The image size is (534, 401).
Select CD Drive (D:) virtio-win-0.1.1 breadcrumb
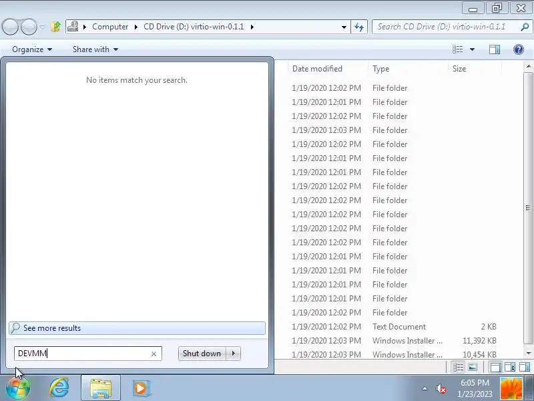194,27
